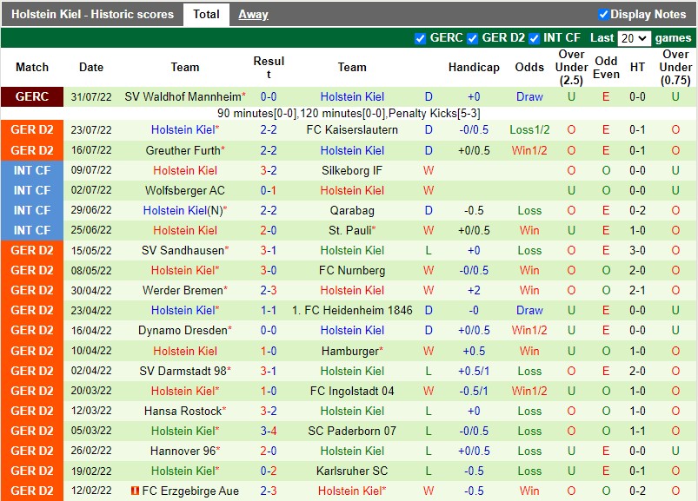The height and width of the screenshot is (501, 698).
Task: Click the Loss1/2 odds on Kaiserslautern row
Action: click(x=529, y=129)
